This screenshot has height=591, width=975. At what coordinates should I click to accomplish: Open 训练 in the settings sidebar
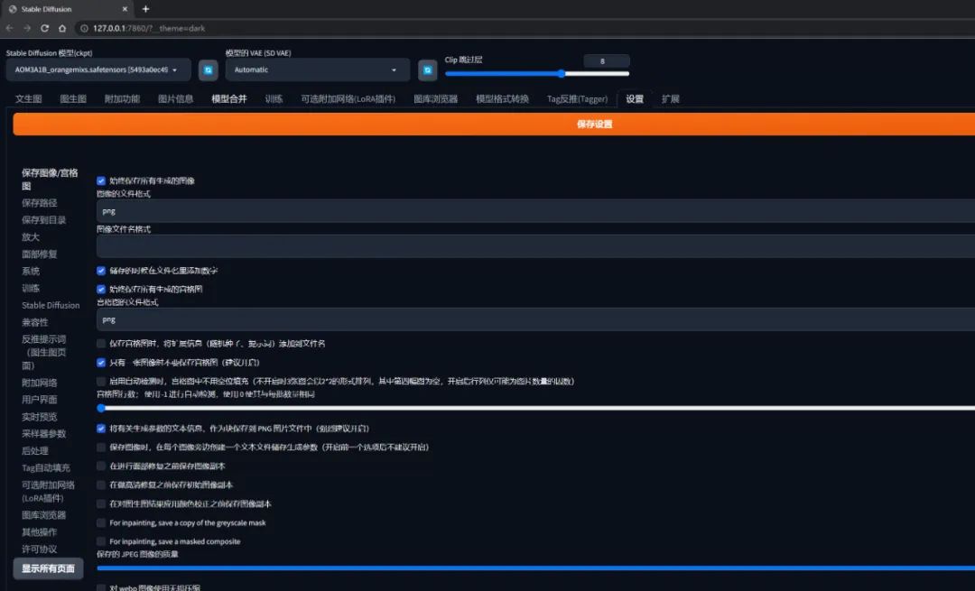pos(31,289)
